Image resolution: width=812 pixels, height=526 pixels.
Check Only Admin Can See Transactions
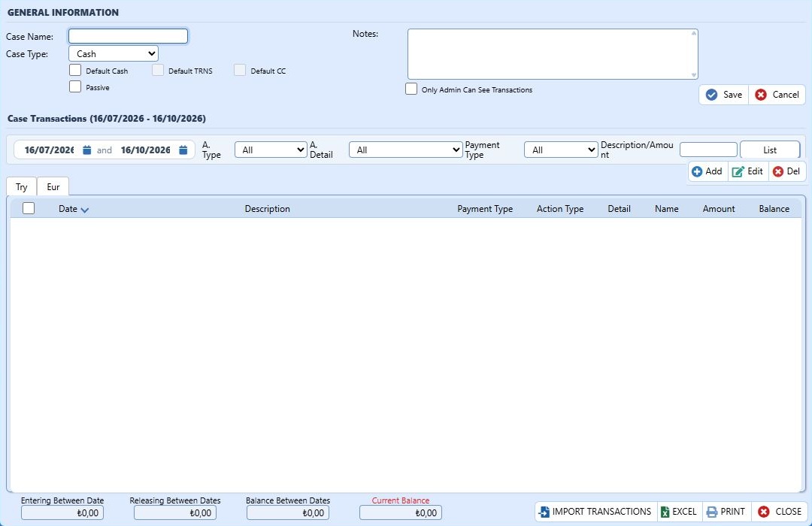pos(411,89)
